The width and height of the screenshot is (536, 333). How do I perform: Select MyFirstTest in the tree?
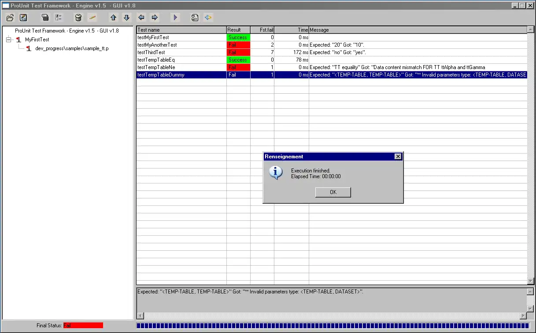(37, 40)
